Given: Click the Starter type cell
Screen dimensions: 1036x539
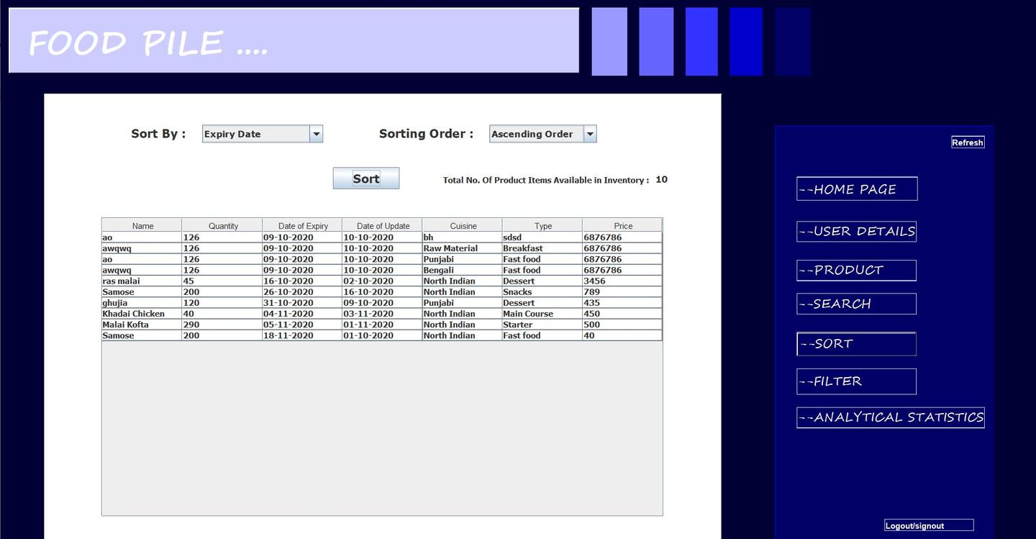Looking at the screenshot, I should click(x=542, y=324).
